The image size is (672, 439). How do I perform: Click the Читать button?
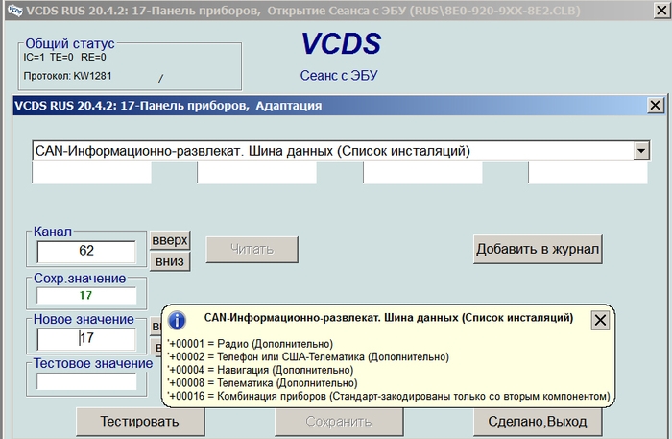[x=252, y=249]
